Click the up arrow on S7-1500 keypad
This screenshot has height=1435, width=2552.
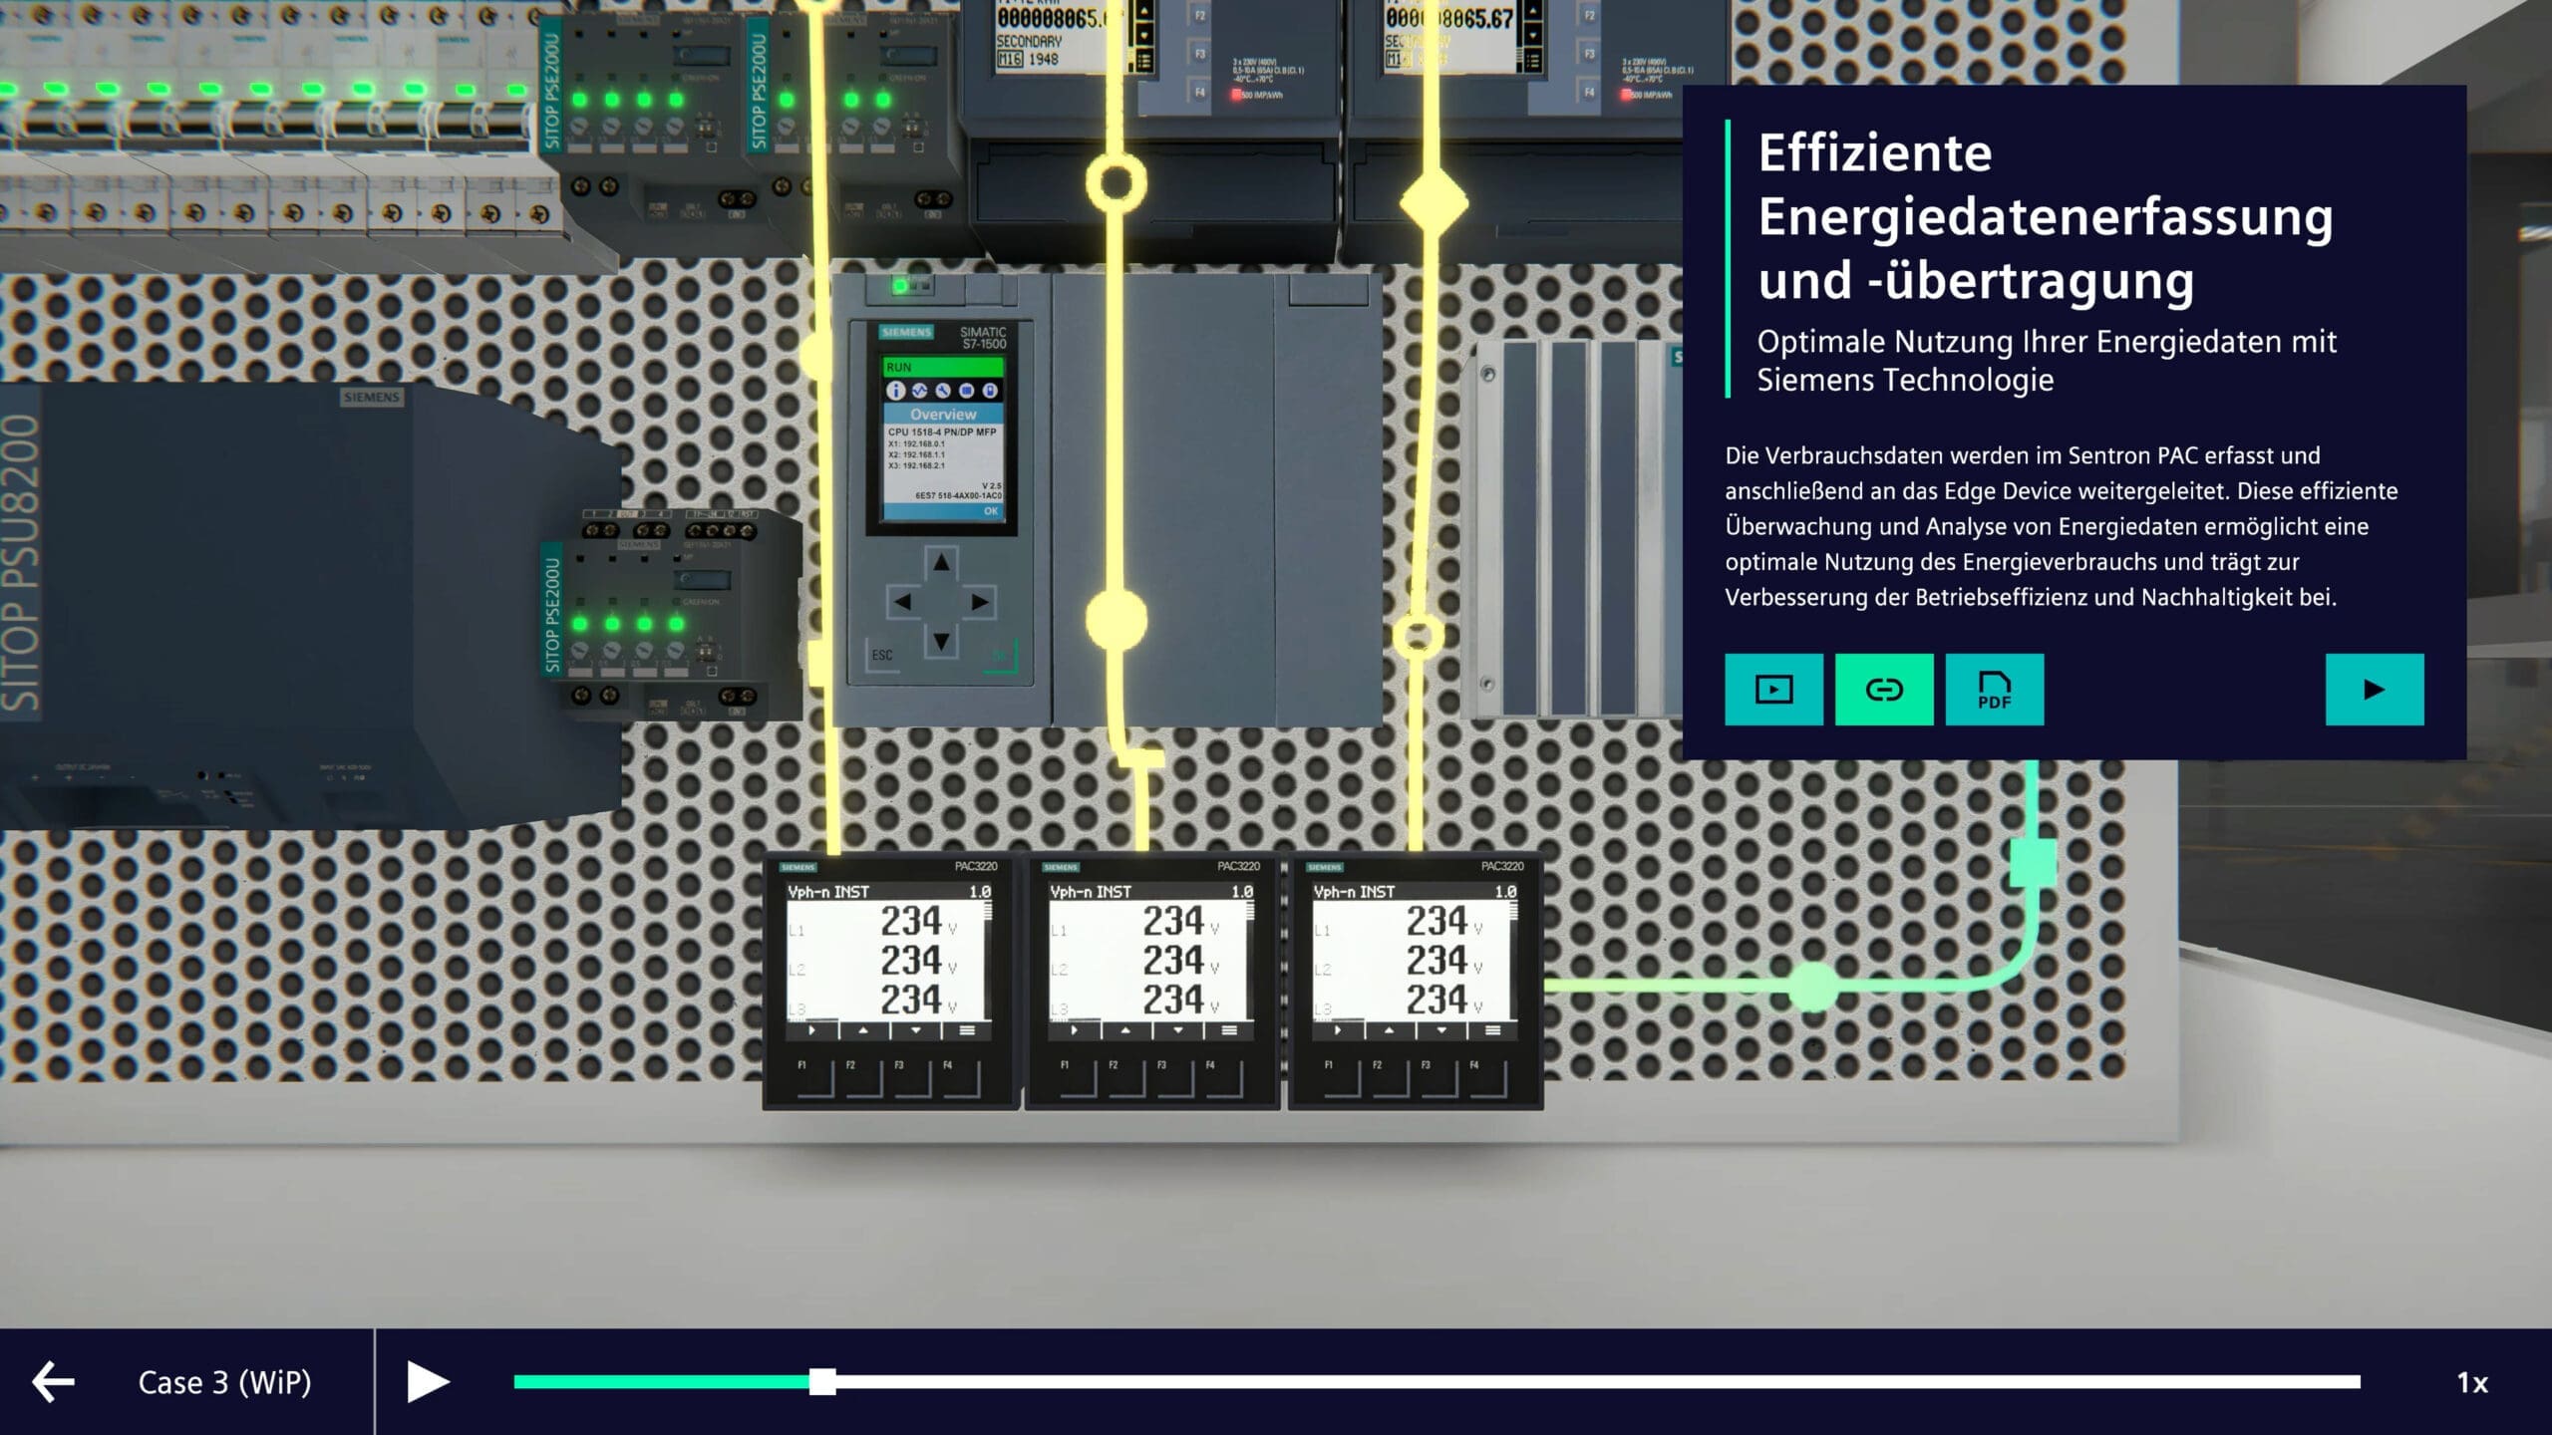click(x=941, y=563)
